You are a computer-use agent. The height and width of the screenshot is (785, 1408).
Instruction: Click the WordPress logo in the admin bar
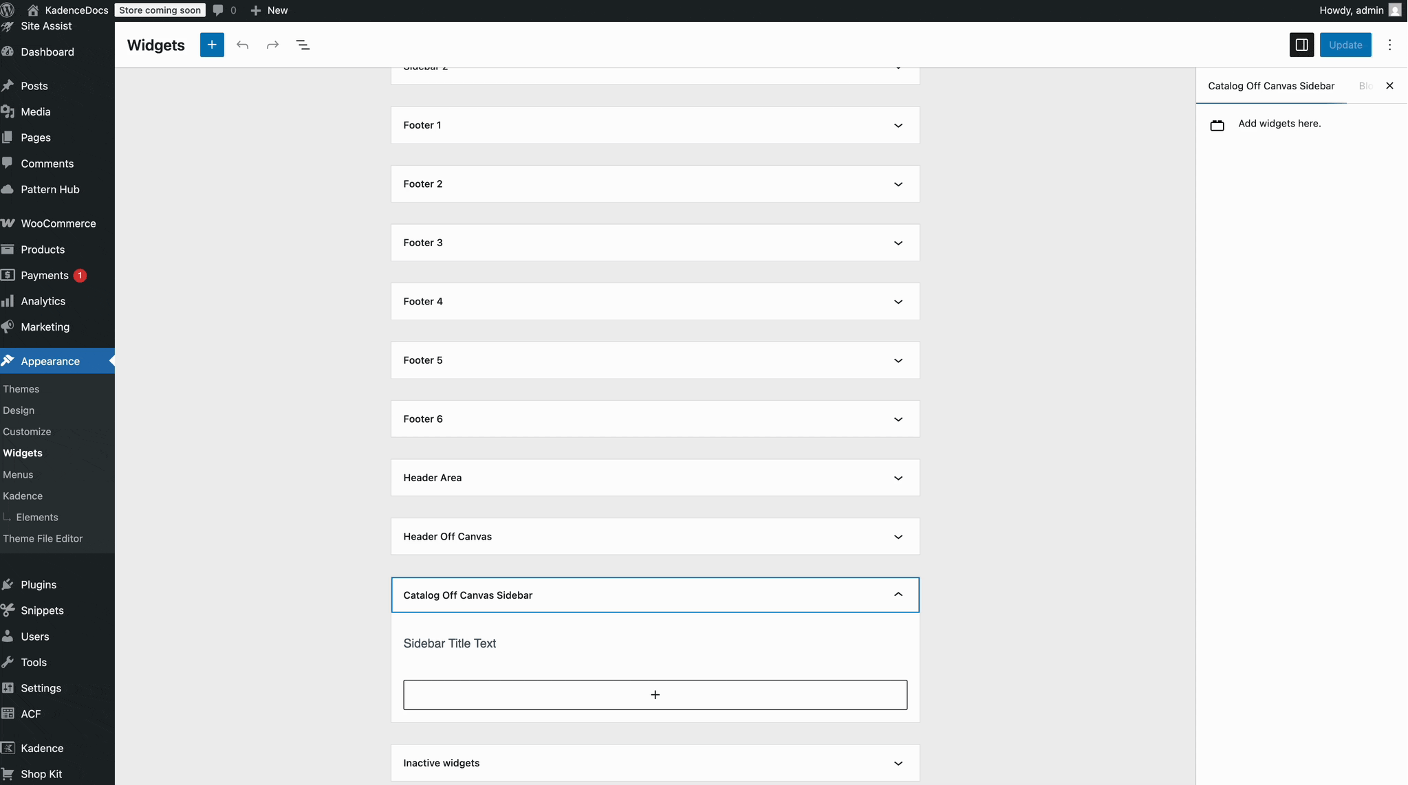10,10
